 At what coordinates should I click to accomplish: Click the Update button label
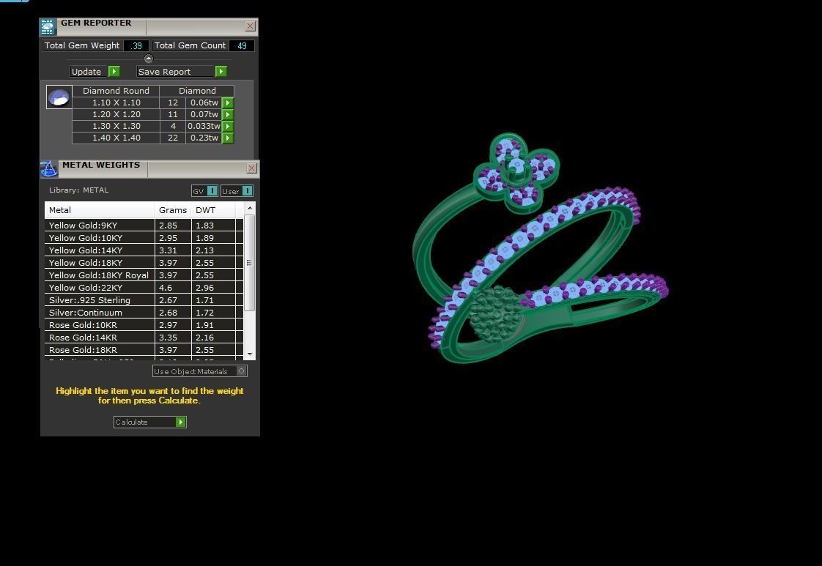(86, 71)
